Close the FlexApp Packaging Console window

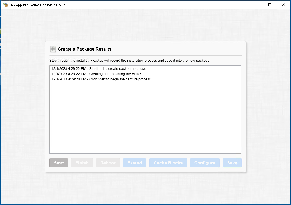click(x=283, y=5)
